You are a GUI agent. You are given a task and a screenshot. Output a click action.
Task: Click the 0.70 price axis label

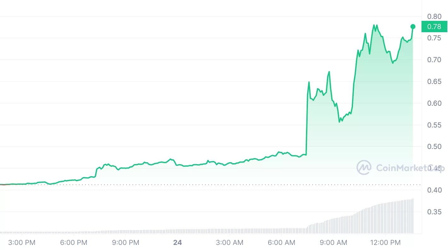pyautogui.click(x=434, y=60)
